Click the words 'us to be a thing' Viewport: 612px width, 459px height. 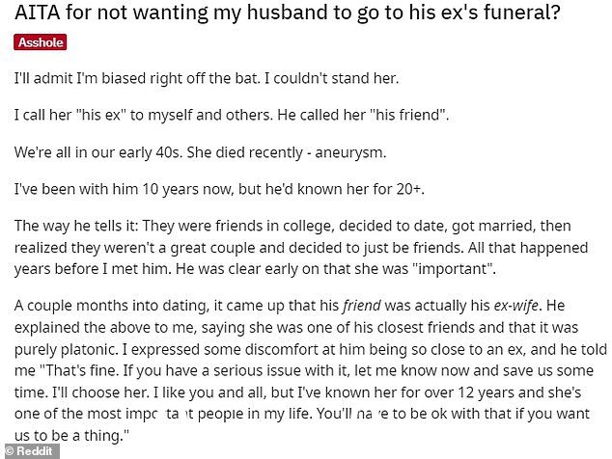[68, 436]
